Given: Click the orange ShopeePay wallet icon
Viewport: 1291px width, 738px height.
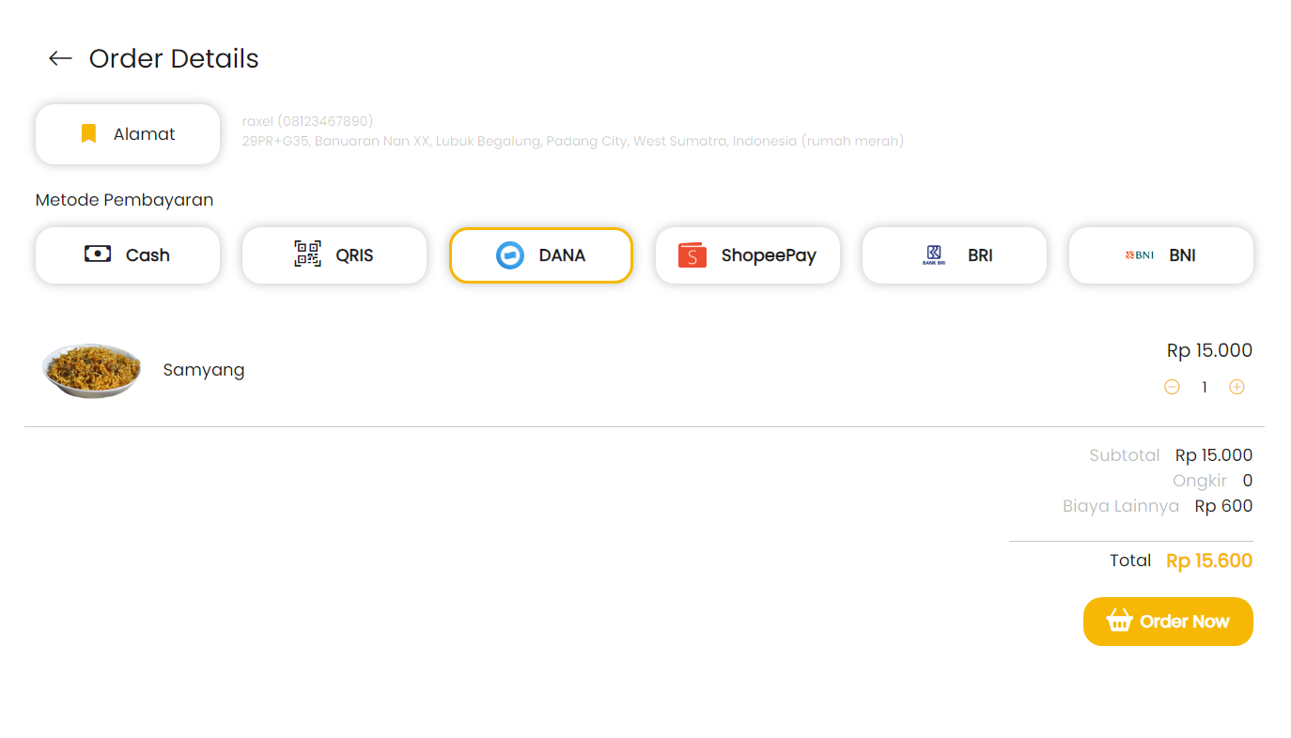Looking at the screenshot, I should pyautogui.click(x=692, y=255).
